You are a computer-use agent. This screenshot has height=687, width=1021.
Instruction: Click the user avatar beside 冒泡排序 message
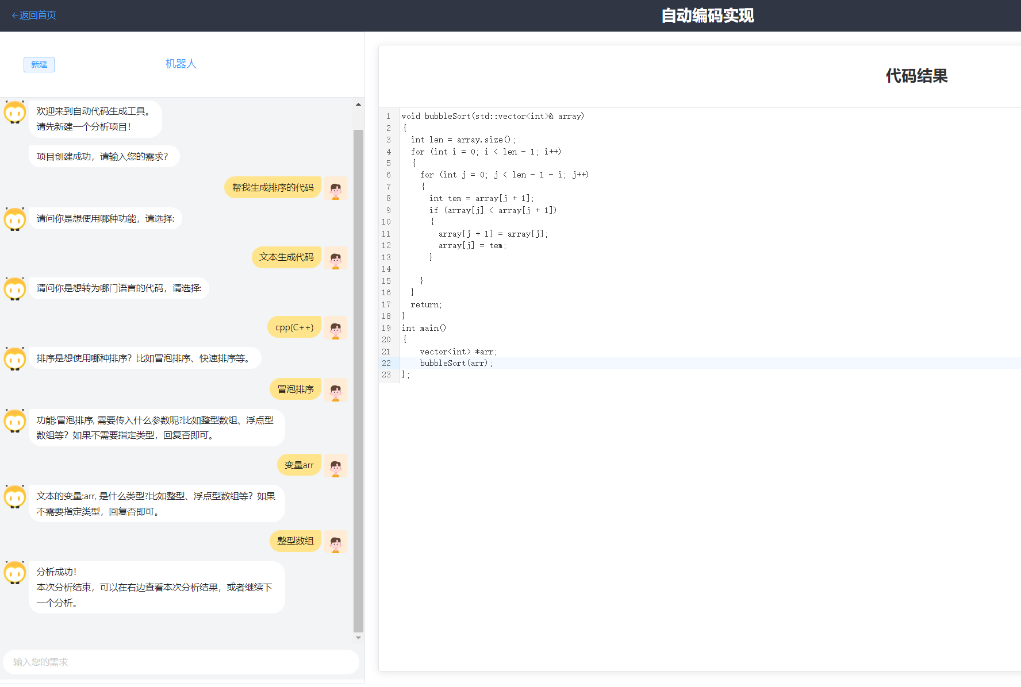(336, 390)
